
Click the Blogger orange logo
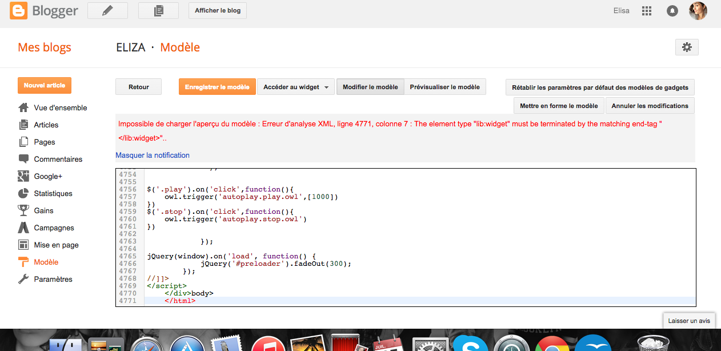pyautogui.click(x=19, y=10)
